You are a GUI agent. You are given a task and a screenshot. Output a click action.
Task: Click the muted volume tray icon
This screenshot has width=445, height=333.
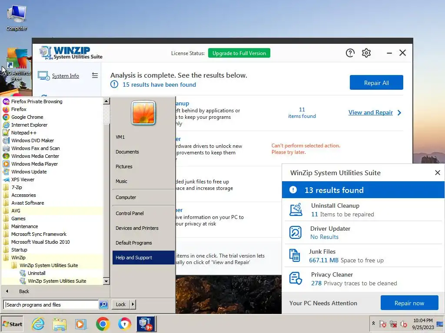(x=404, y=324)
